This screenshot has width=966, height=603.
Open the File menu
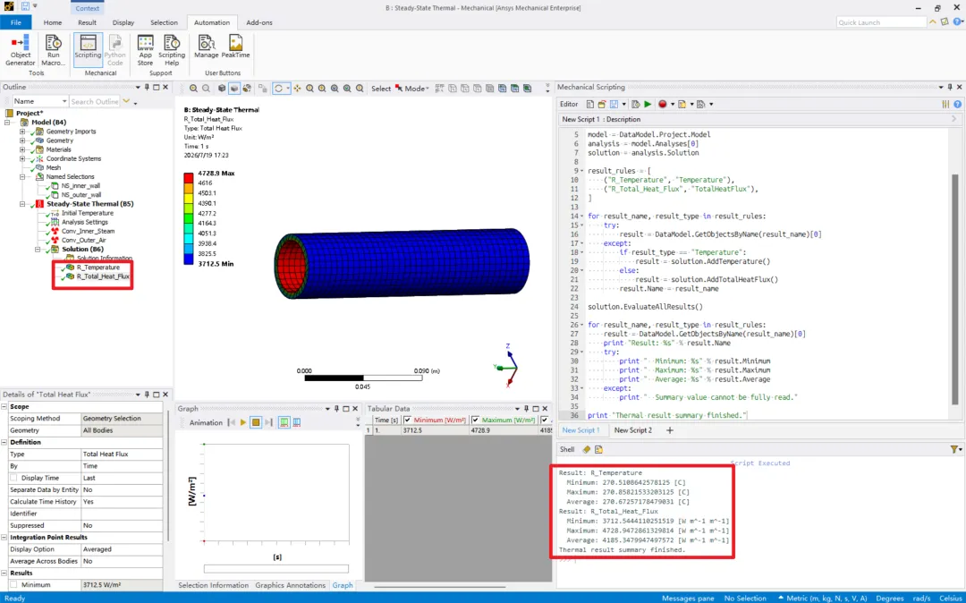pyautogui.click(x=15, y=22)
